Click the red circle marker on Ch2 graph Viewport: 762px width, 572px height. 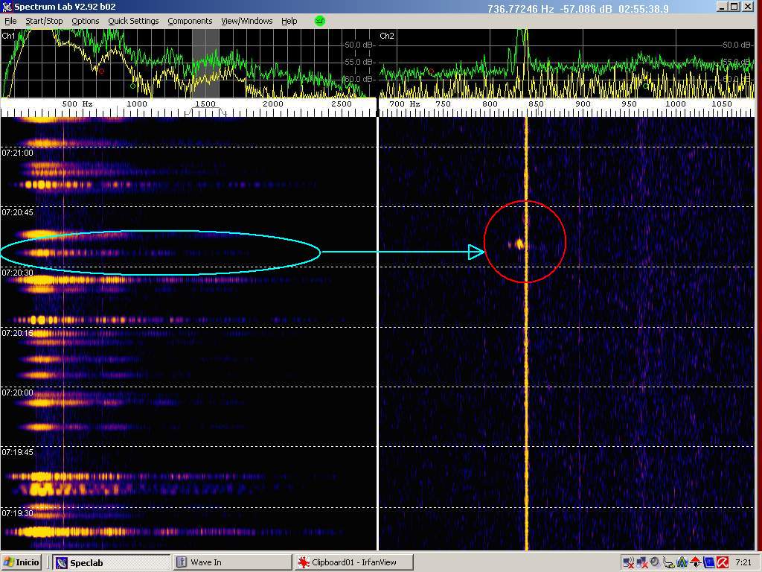point(430,71)
